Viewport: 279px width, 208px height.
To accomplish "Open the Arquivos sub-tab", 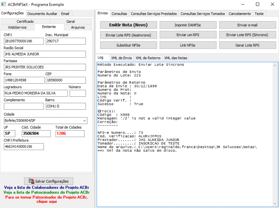I will pyautogui.click(x=78, y=27).
